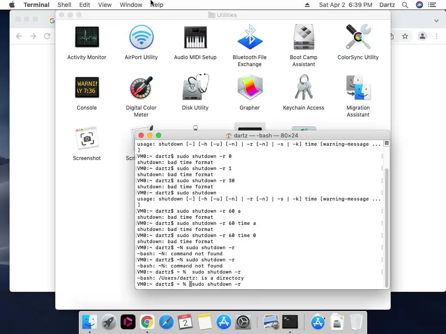Open Disk Utility
This screenshot has width=446, height=334.
pos(195,87)
